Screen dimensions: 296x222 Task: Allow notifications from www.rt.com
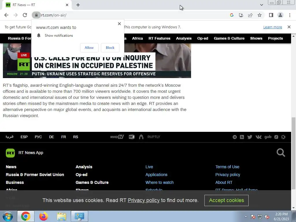click(x=89, y=48)
